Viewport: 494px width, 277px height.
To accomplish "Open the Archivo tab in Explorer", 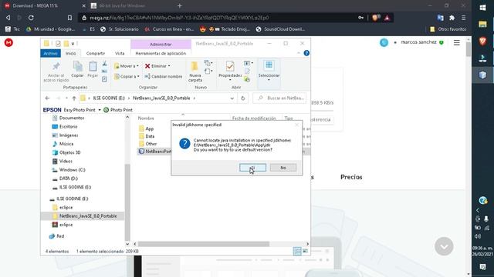I will [50, 53].
